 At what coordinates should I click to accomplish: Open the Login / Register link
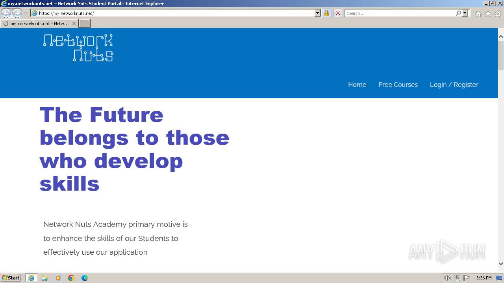[x=454, y=85]
